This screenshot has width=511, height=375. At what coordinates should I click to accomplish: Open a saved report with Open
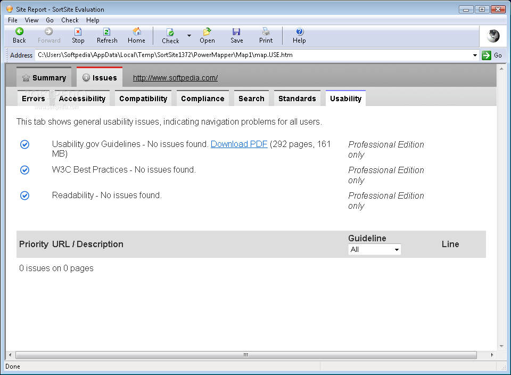tap(207, 36)
